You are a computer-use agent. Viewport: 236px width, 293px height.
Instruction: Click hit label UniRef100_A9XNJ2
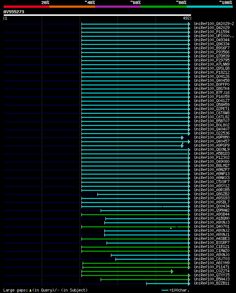pyautogui.click(x=212, y=231)
